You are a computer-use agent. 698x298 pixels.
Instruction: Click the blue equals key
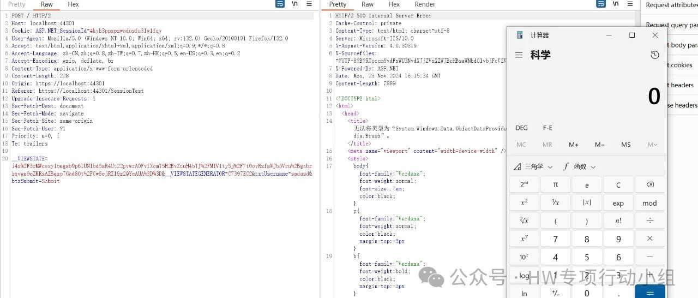coord(649,293)
